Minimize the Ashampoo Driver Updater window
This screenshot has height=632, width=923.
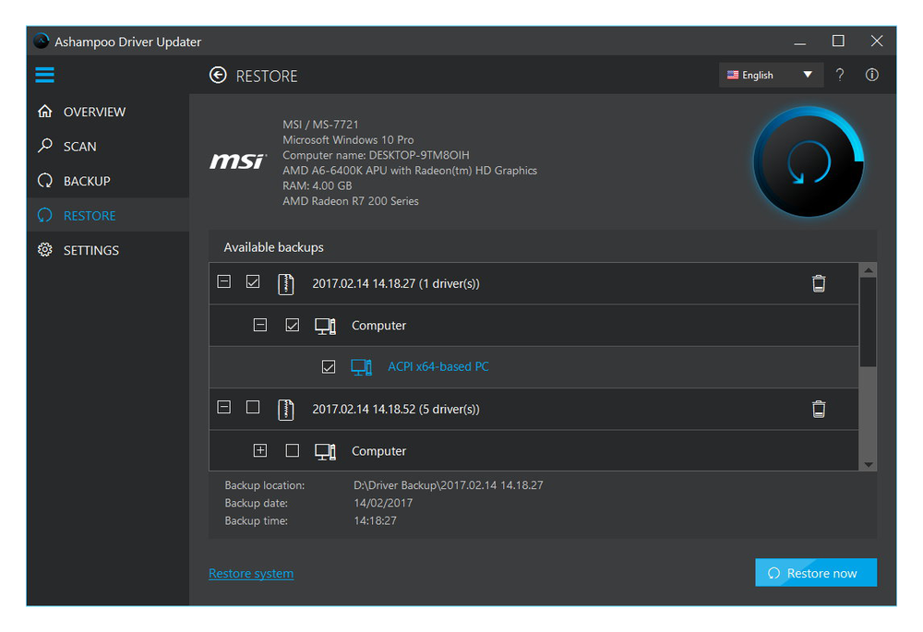(799, 42)
